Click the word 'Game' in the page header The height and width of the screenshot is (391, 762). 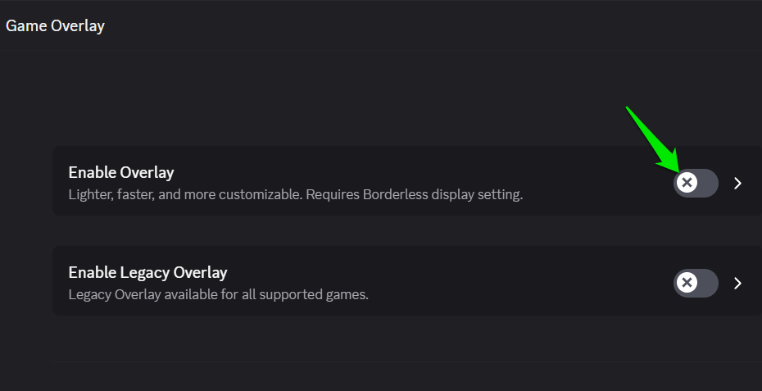tap(26, 26)
